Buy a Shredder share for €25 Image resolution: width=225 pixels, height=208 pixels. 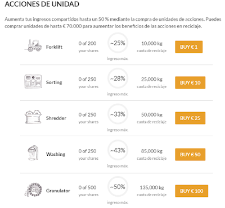pos(190,118)
